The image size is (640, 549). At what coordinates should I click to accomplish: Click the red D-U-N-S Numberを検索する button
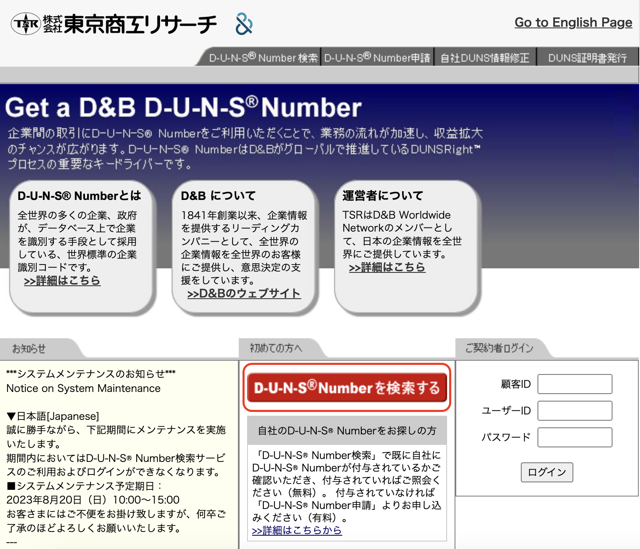tap(347, 387)
